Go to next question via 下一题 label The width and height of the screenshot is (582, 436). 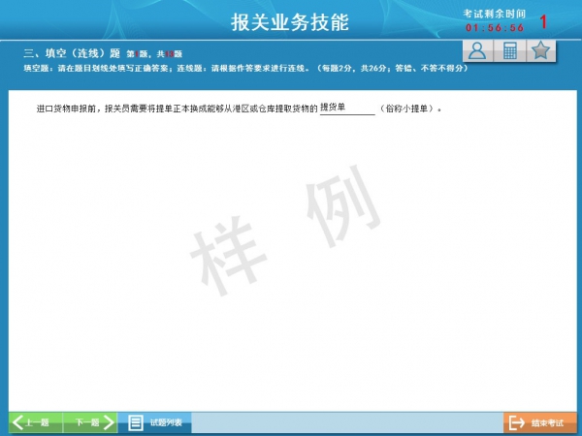[86, 422]
